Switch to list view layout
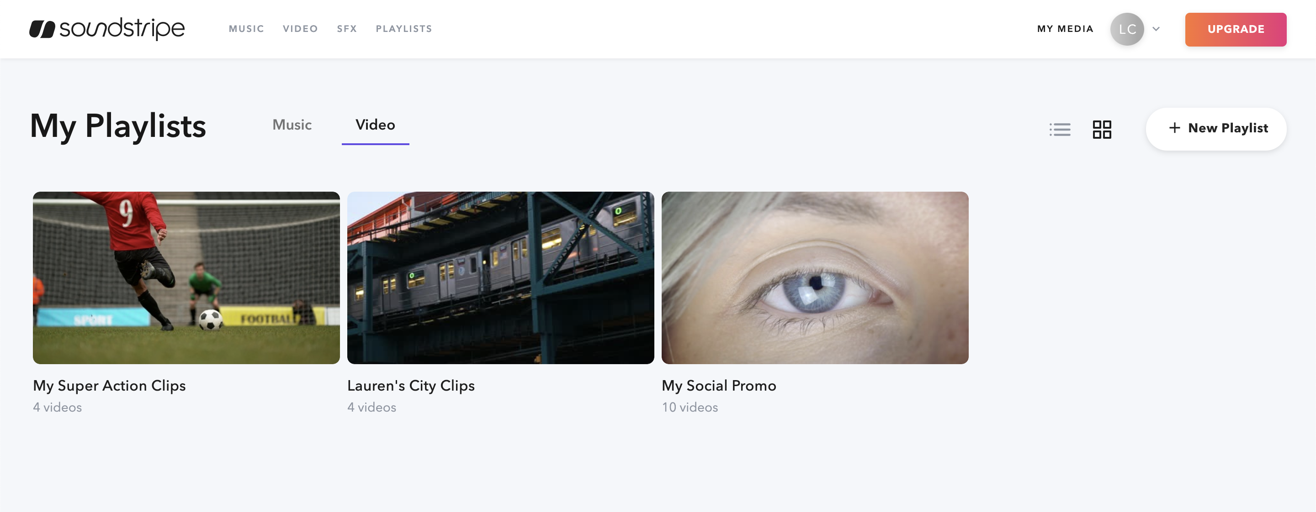The width and height of the screenshot is (1316, 512). pos(1061,129)
